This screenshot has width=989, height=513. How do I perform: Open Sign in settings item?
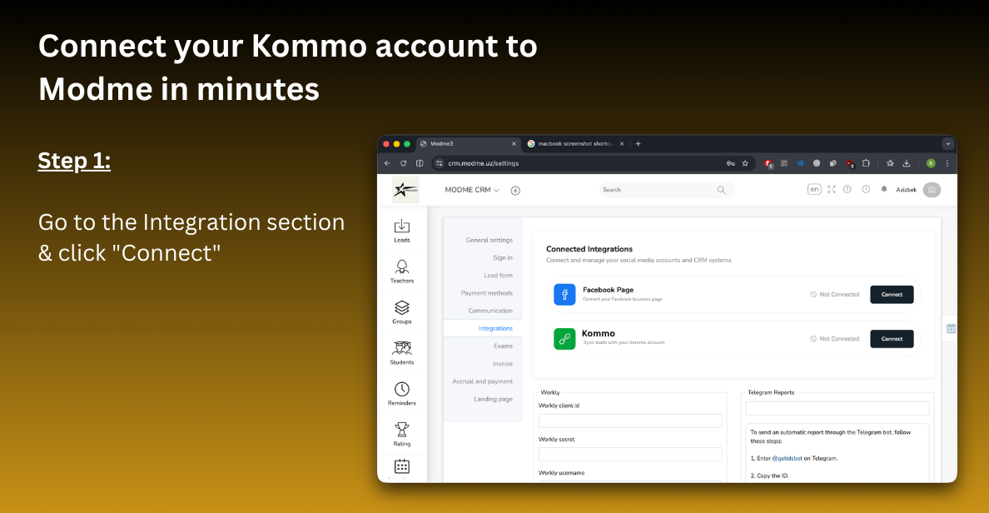click(x=503, y=258)
